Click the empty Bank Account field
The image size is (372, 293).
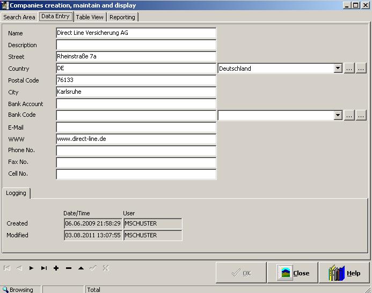pyautogui.click(x=136, y=104)
